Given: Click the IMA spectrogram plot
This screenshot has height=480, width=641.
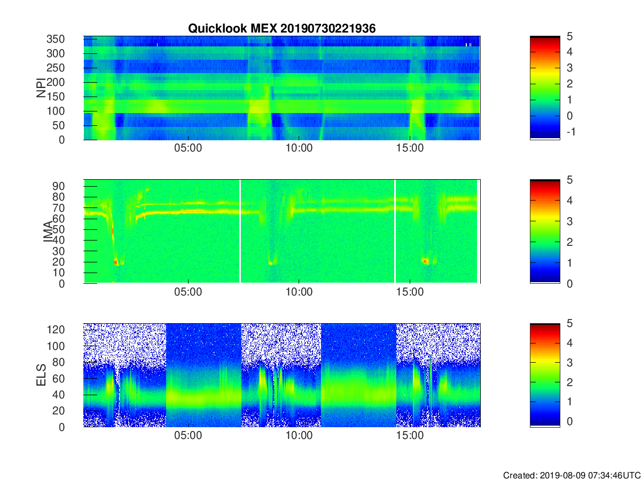Looking at the screenshot, I should [x=282, y=231].
